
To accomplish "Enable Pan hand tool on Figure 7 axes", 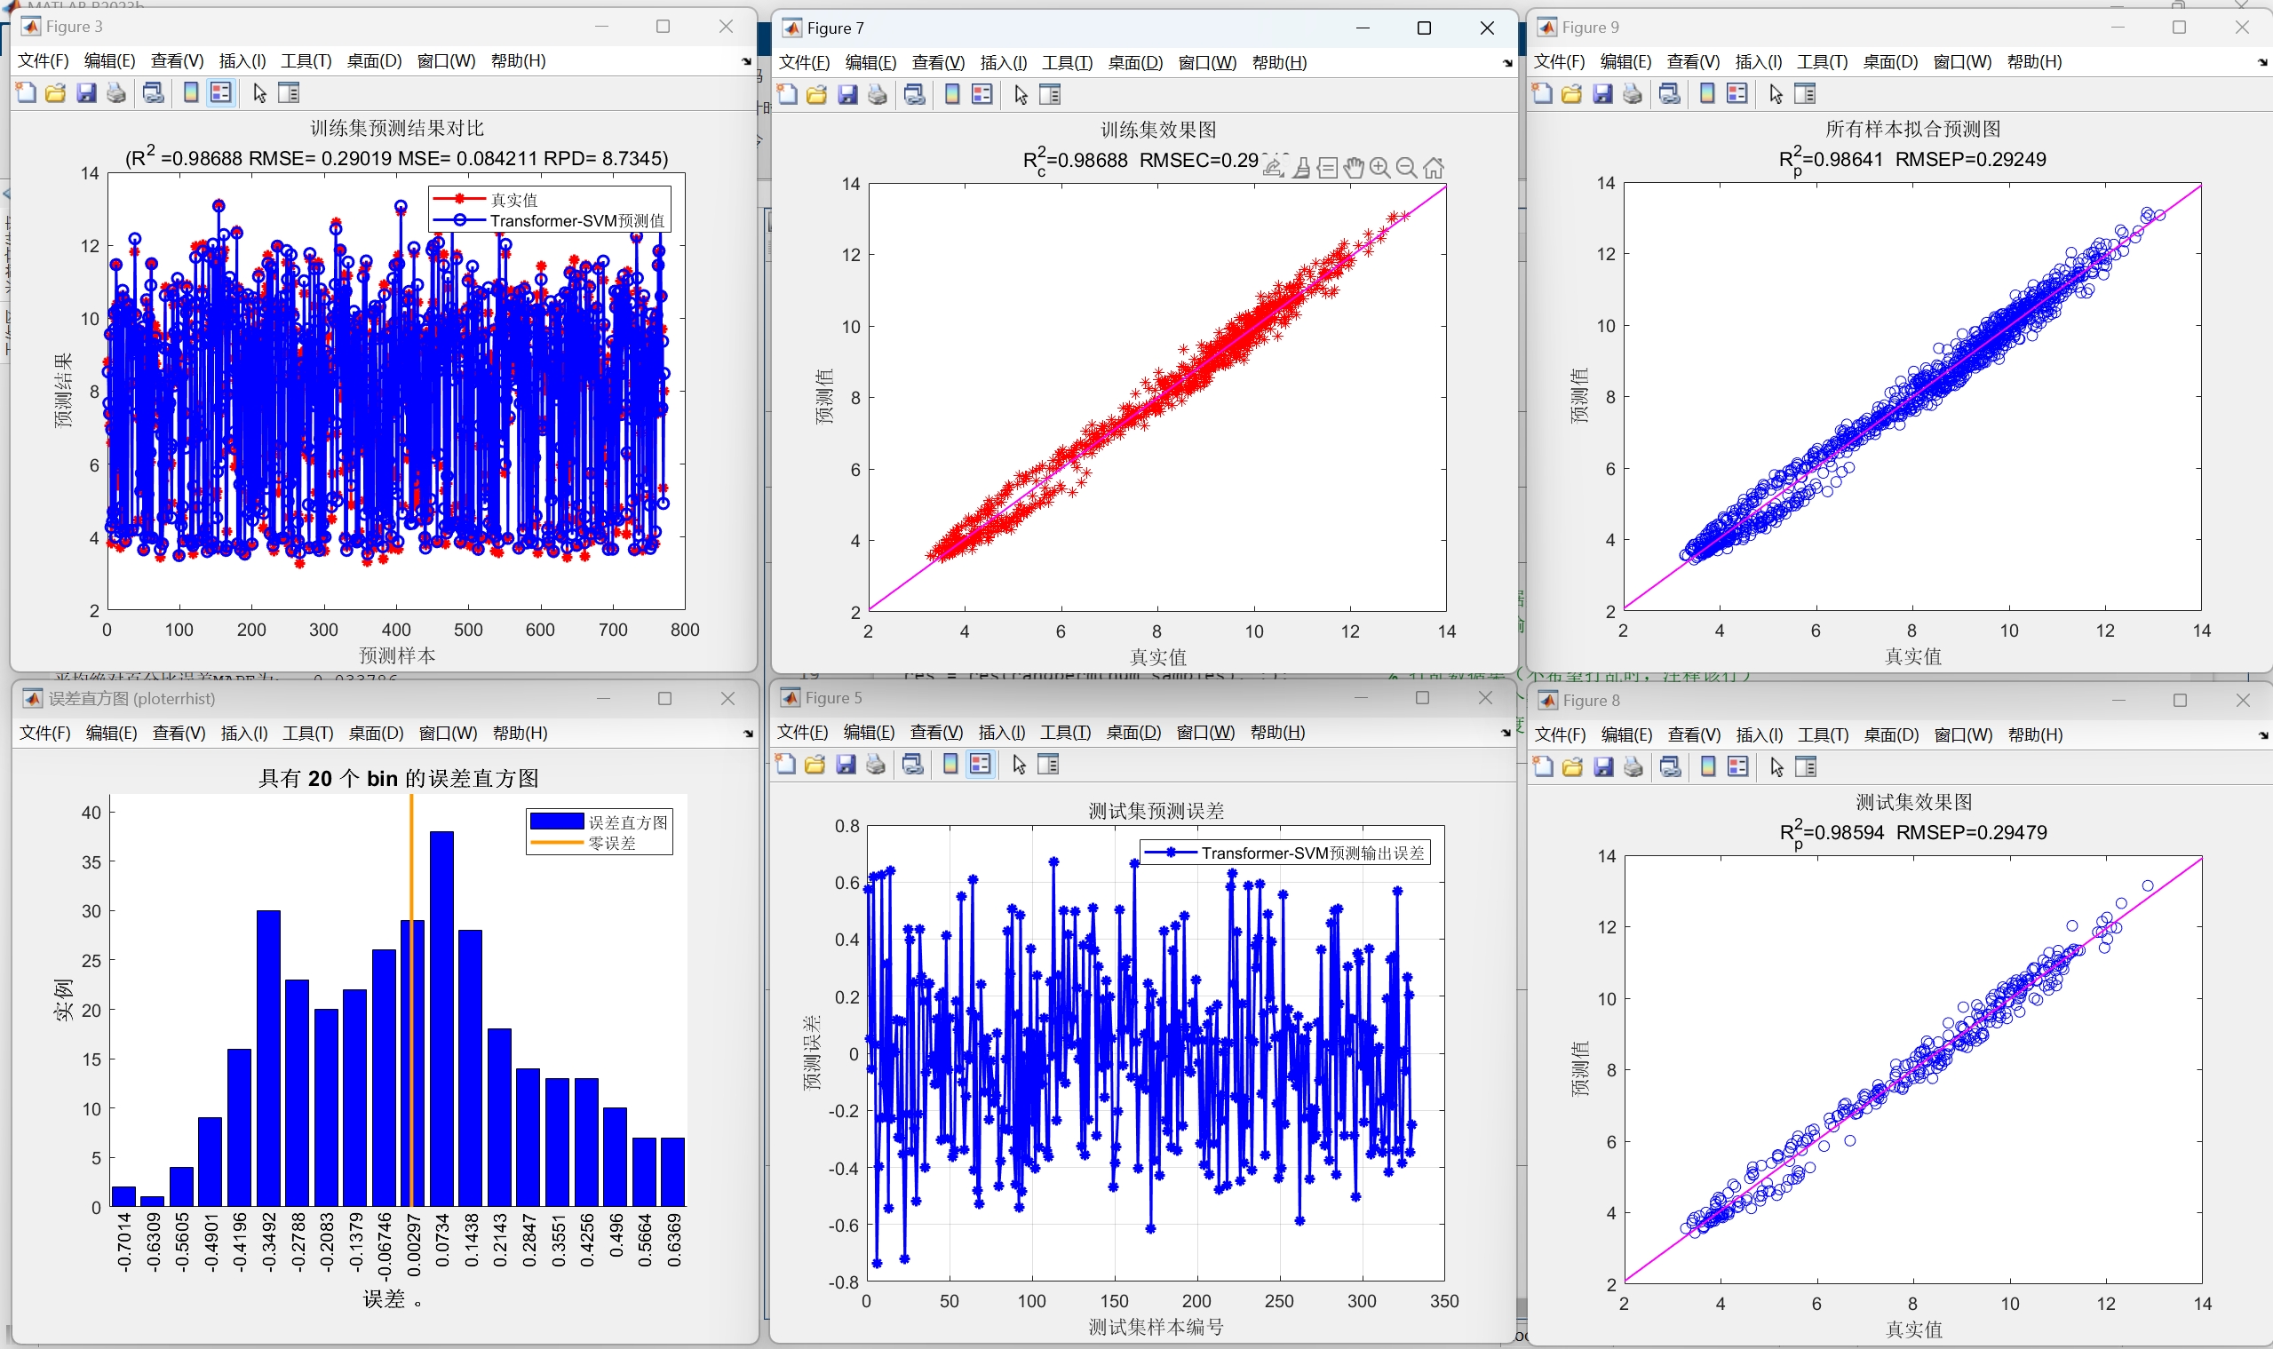I will click(1354, 168).
